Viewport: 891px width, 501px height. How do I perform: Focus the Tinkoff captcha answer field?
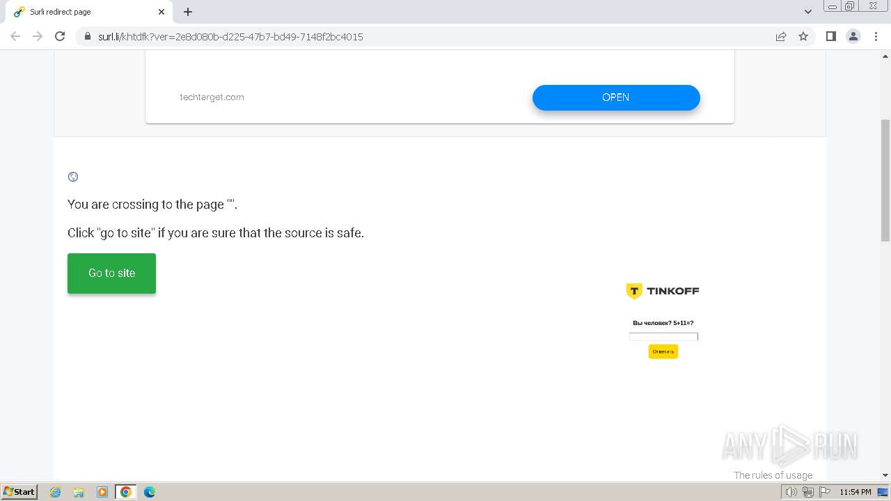(663, 337)
